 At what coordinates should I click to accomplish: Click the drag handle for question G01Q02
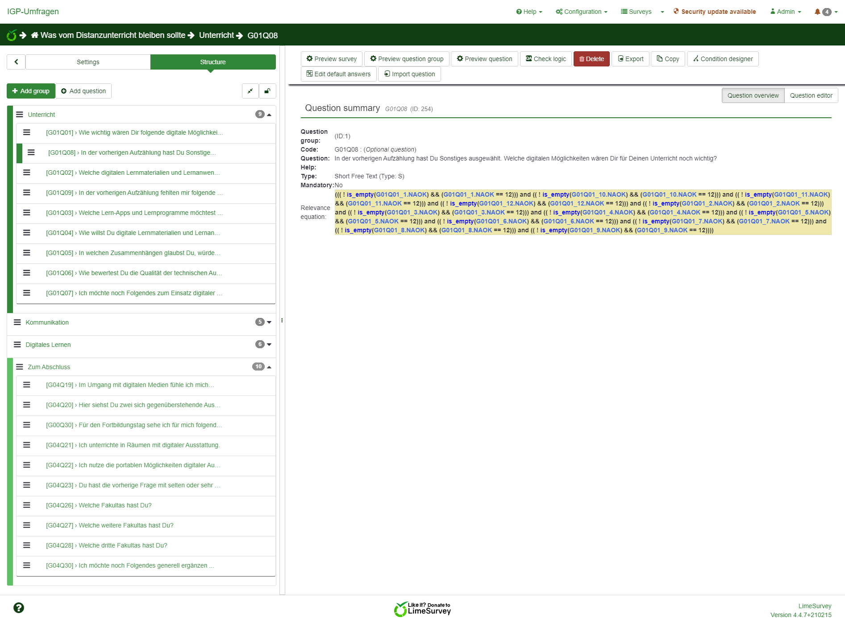click(x=27, y=173)
